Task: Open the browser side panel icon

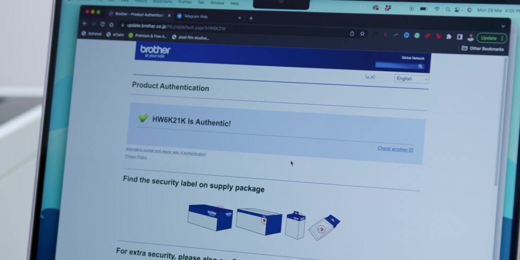Action: click(x=459, y=37)
